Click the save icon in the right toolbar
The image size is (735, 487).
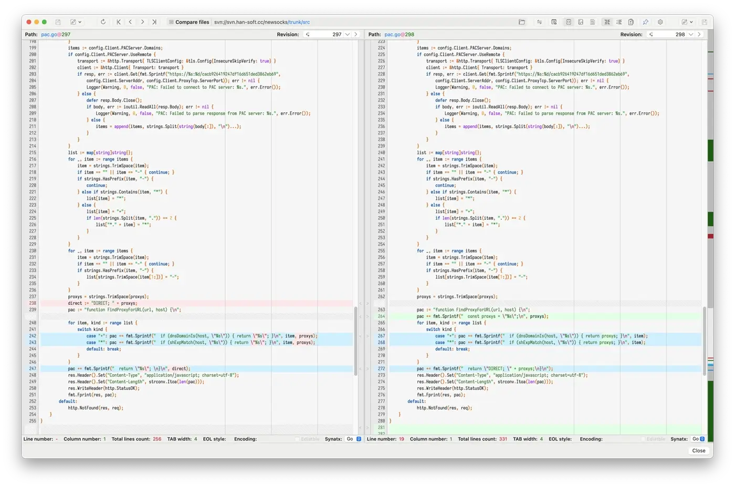(x=705, y=22)
